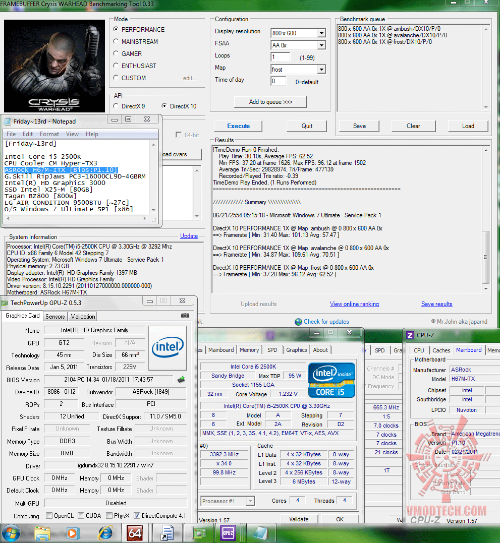
Task: Click the CPU-Z purple Z title icon
Action: pyautogui.click(x=410, y=335)
